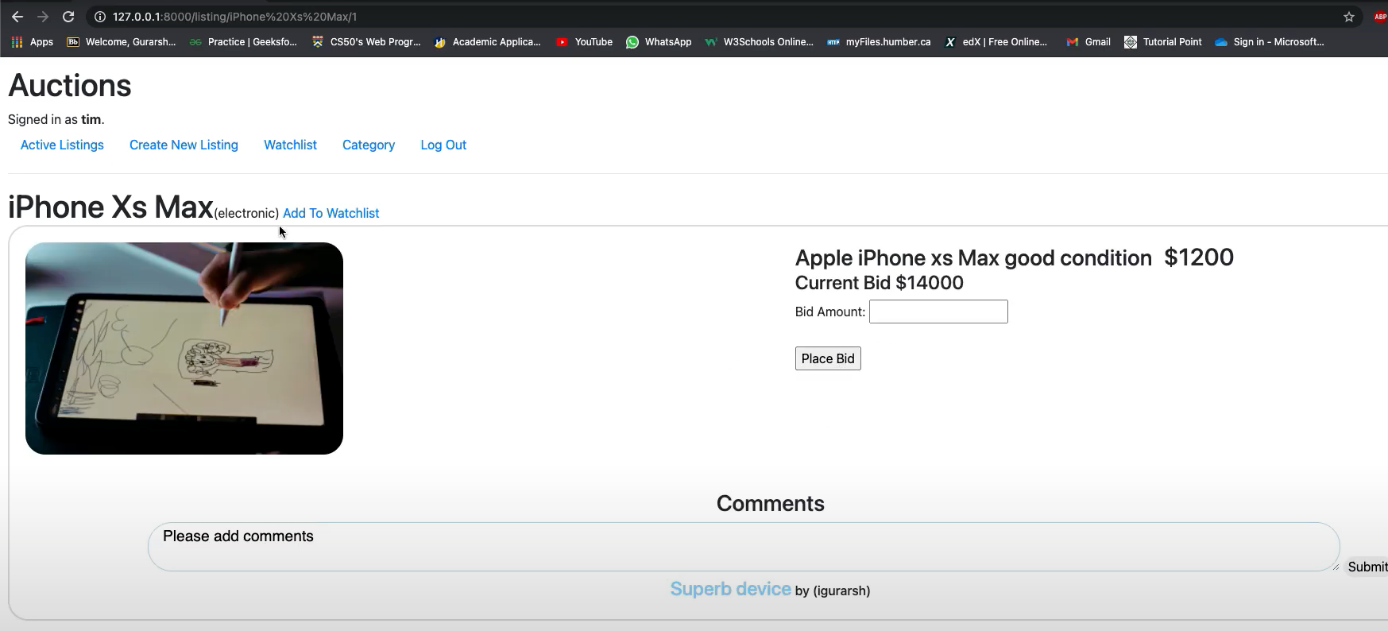Add iPhone Xs Max to watchlist
This screenshot has height=631, width=1388.
pyautogui.click(x=331, y=213)
